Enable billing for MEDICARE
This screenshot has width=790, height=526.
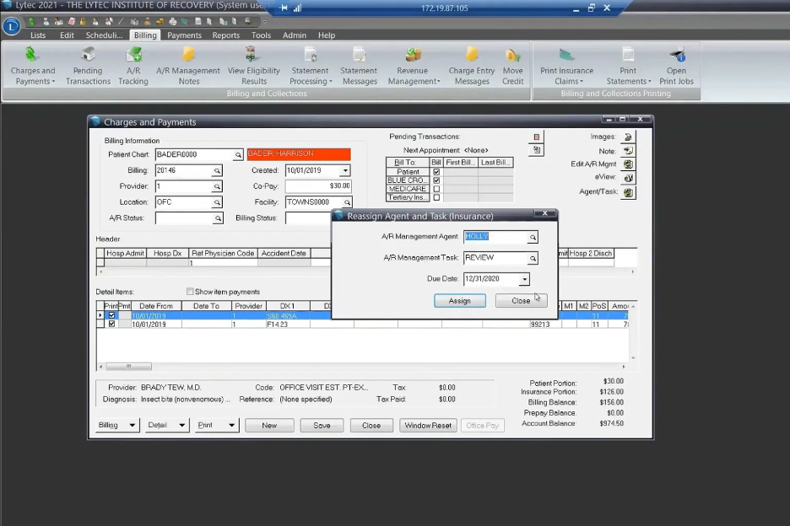436,188
